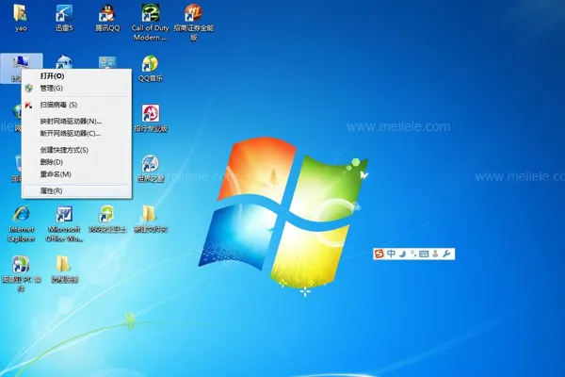Launch Internet Explorer from desktop
Image resolution: width=565 pixels, height=377 pixels.
point(21,223)
